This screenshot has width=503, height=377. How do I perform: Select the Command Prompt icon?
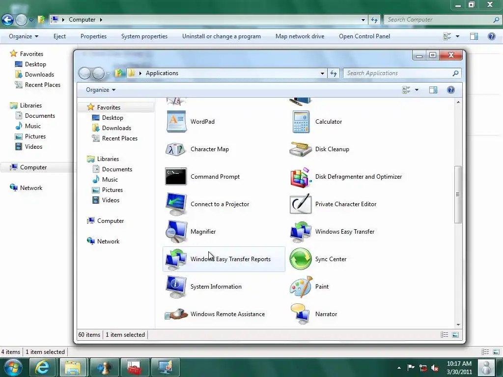176,177
